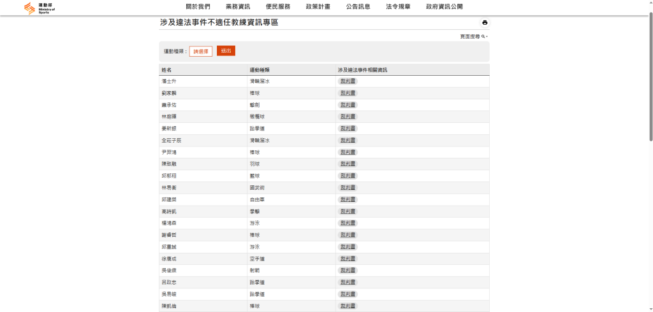653x312 pixels.
Task: Open 裁判書 link in the 自由車 row
Action: pyautogui.click(x=348, y=199)
